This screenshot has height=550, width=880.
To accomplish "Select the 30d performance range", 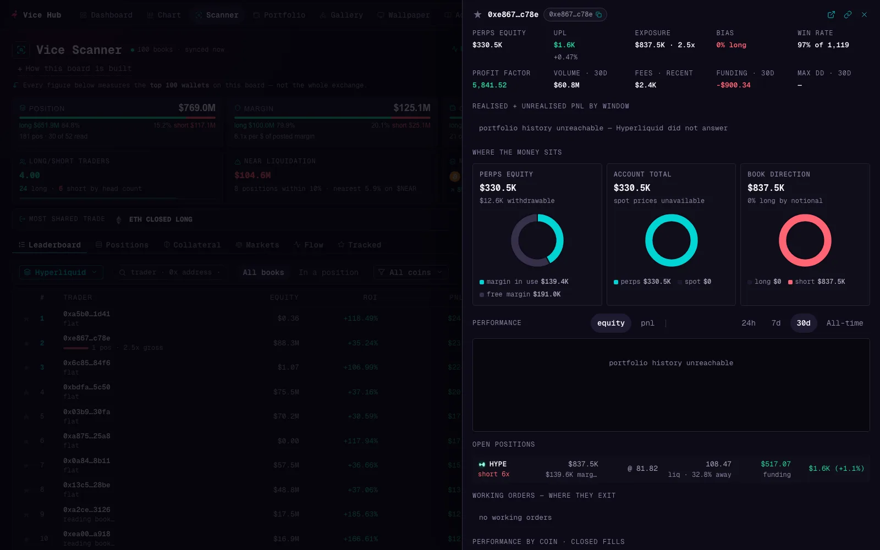I will (x=803, y=323).
